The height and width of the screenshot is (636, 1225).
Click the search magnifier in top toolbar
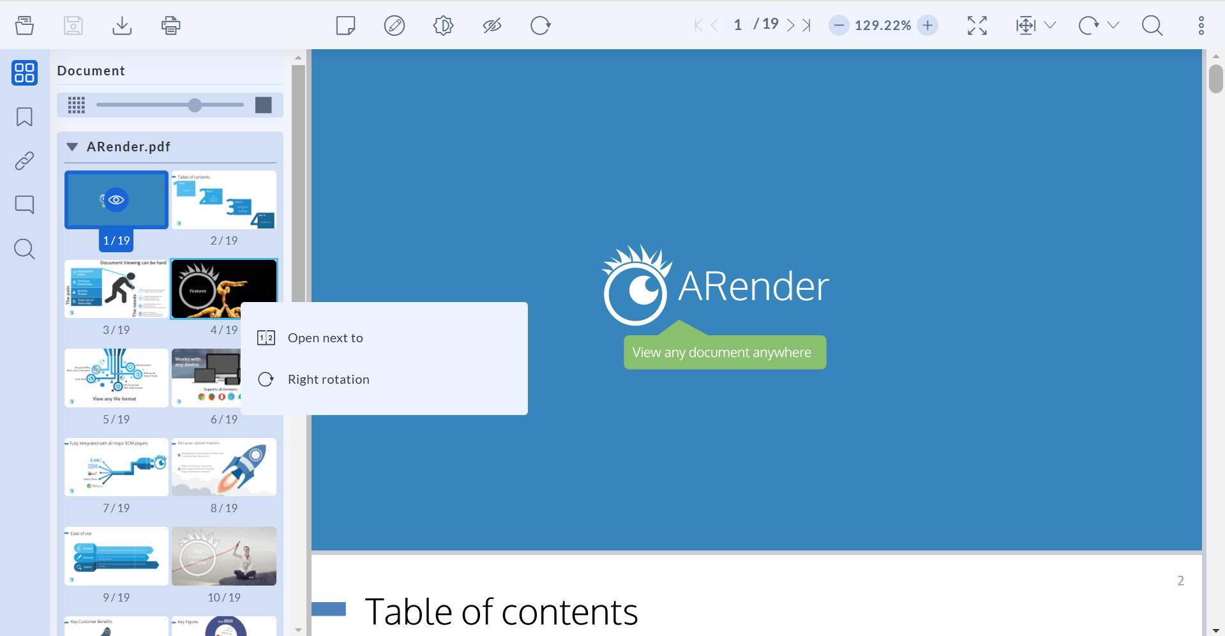pyautogui.click(x=1152, y=26)
